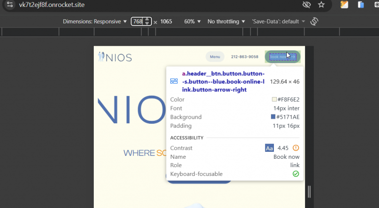379x208 pixels.
Task: Click the Aa contrast preview badge
Action: click(x=269, y=148)
